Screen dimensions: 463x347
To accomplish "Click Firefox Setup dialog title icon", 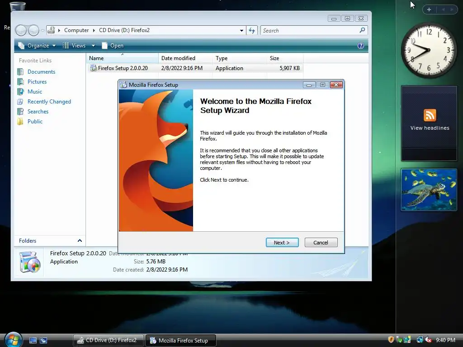I will (x=124, y=84).
